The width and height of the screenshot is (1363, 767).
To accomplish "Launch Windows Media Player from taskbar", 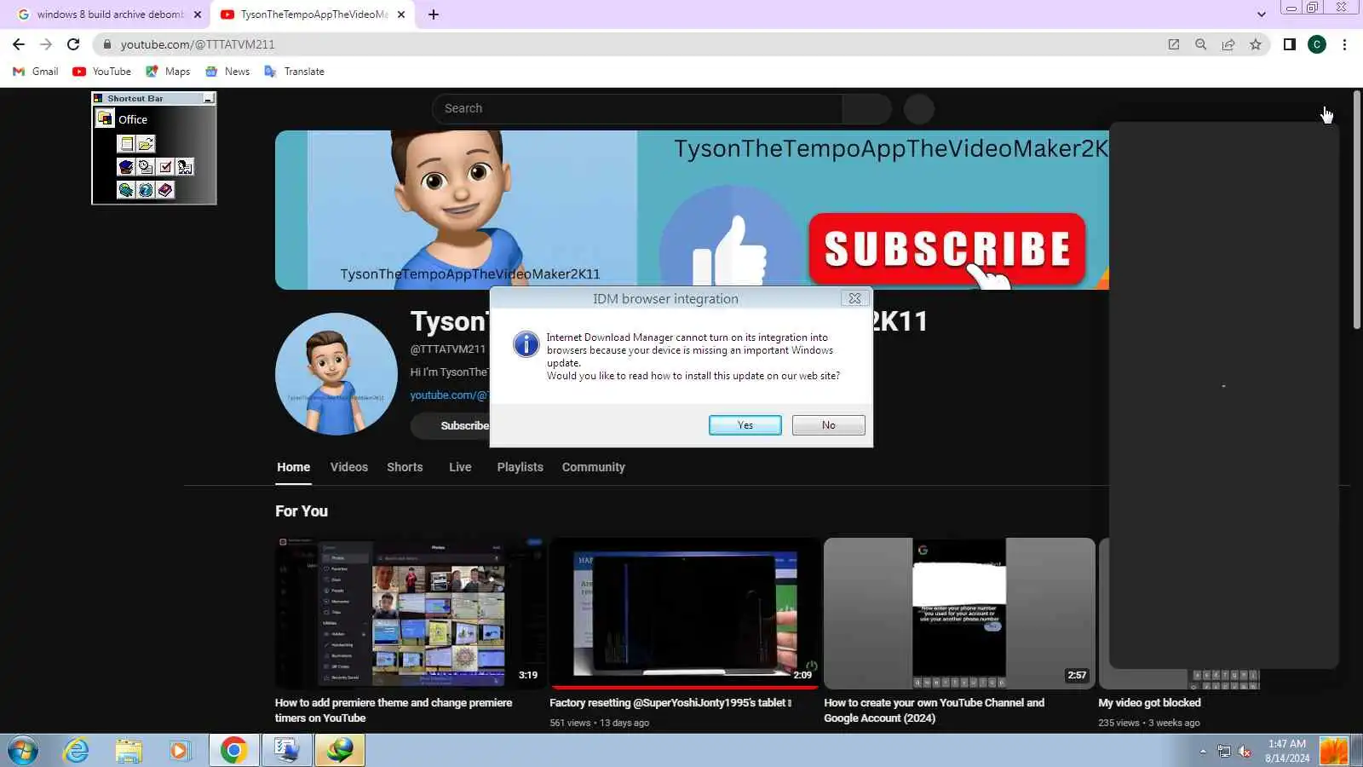I will point(180,750).
